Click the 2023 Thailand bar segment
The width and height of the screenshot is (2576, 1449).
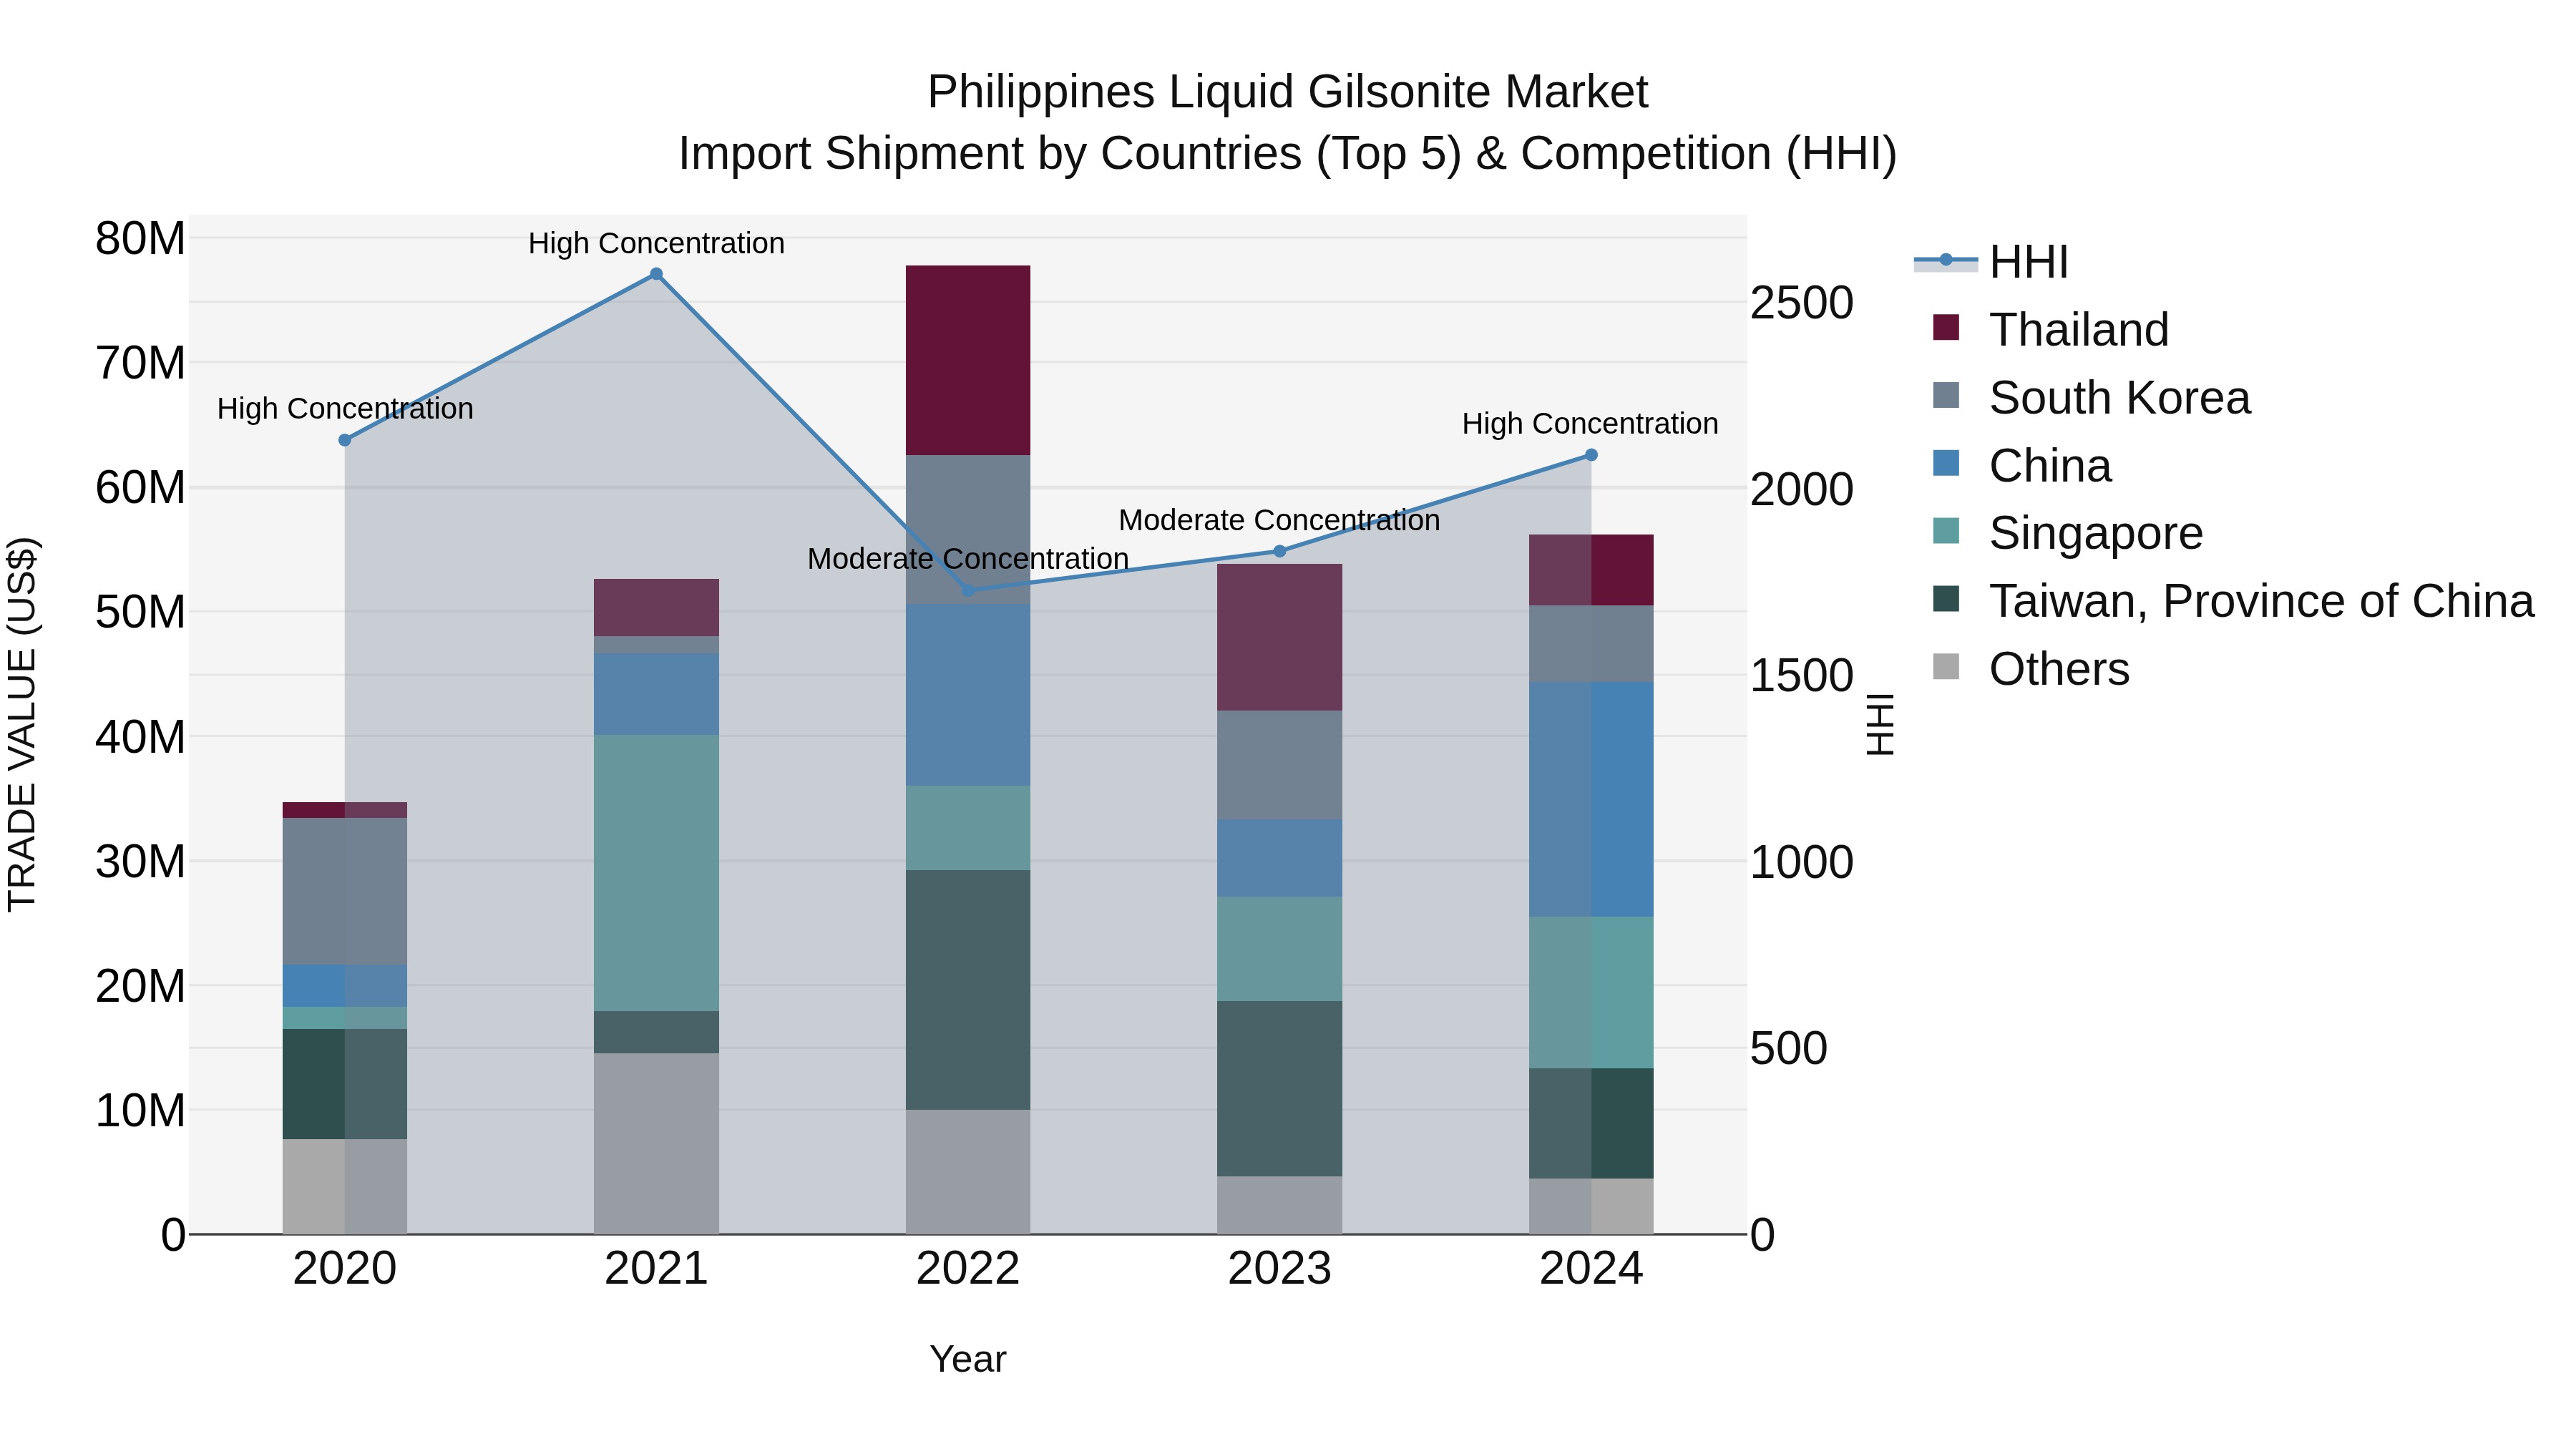[x=1279, y=638]
